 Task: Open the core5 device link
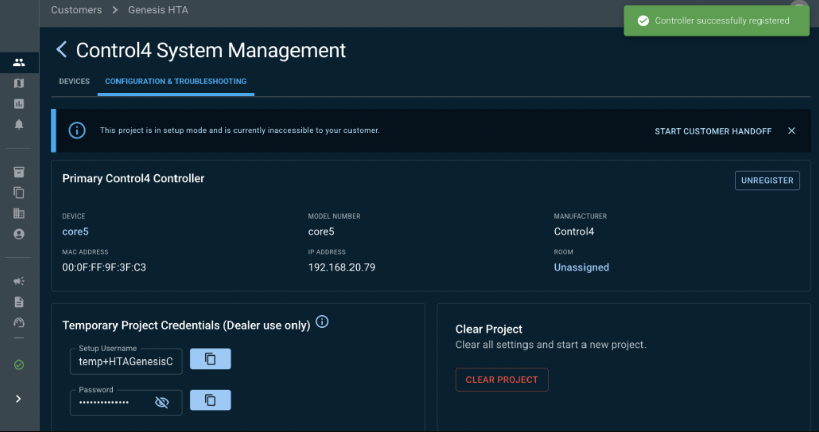point(75,232)
